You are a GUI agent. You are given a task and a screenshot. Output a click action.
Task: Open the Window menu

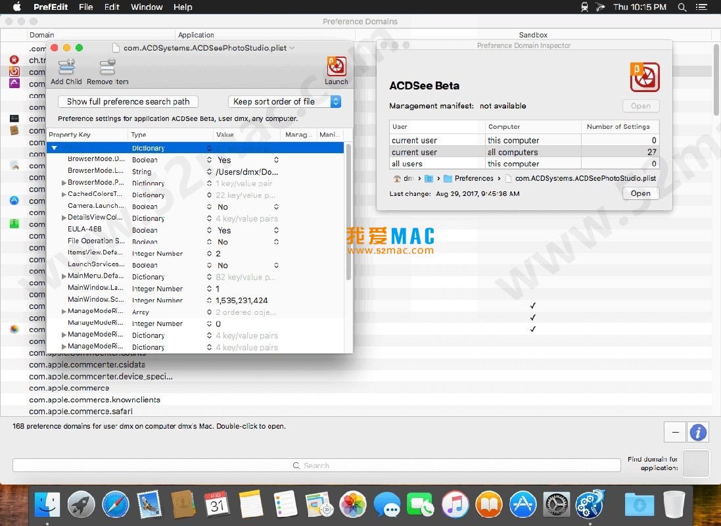tap(147, 7)
